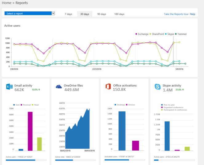Click the magenta Received bar in Email chart
204x165 pixels.
[x=30, y=131]
